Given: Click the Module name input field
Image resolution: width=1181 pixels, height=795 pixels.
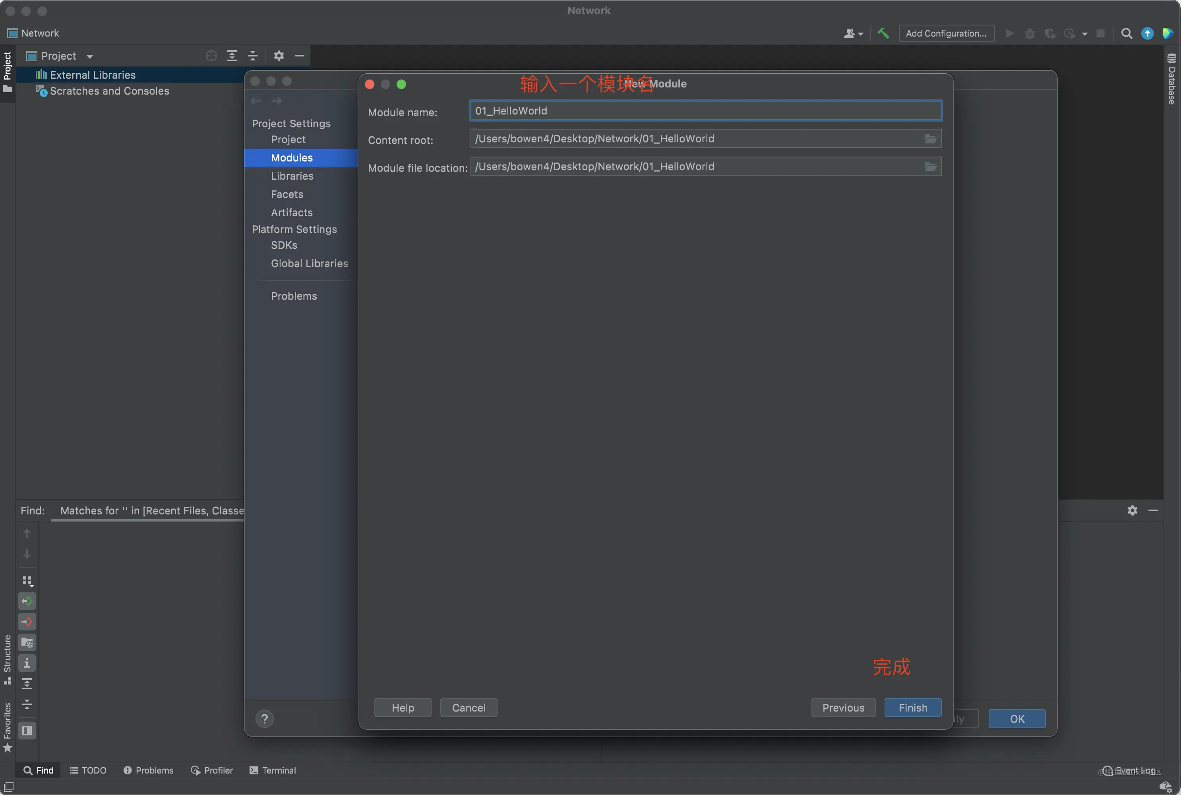Looking at the screenshot, I should point(706,111).
